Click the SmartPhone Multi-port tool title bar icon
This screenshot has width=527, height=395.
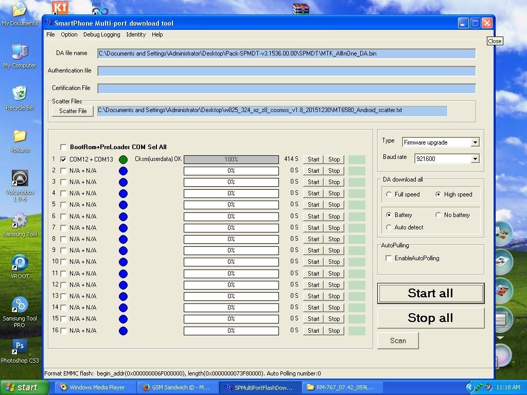coord(49,23)
